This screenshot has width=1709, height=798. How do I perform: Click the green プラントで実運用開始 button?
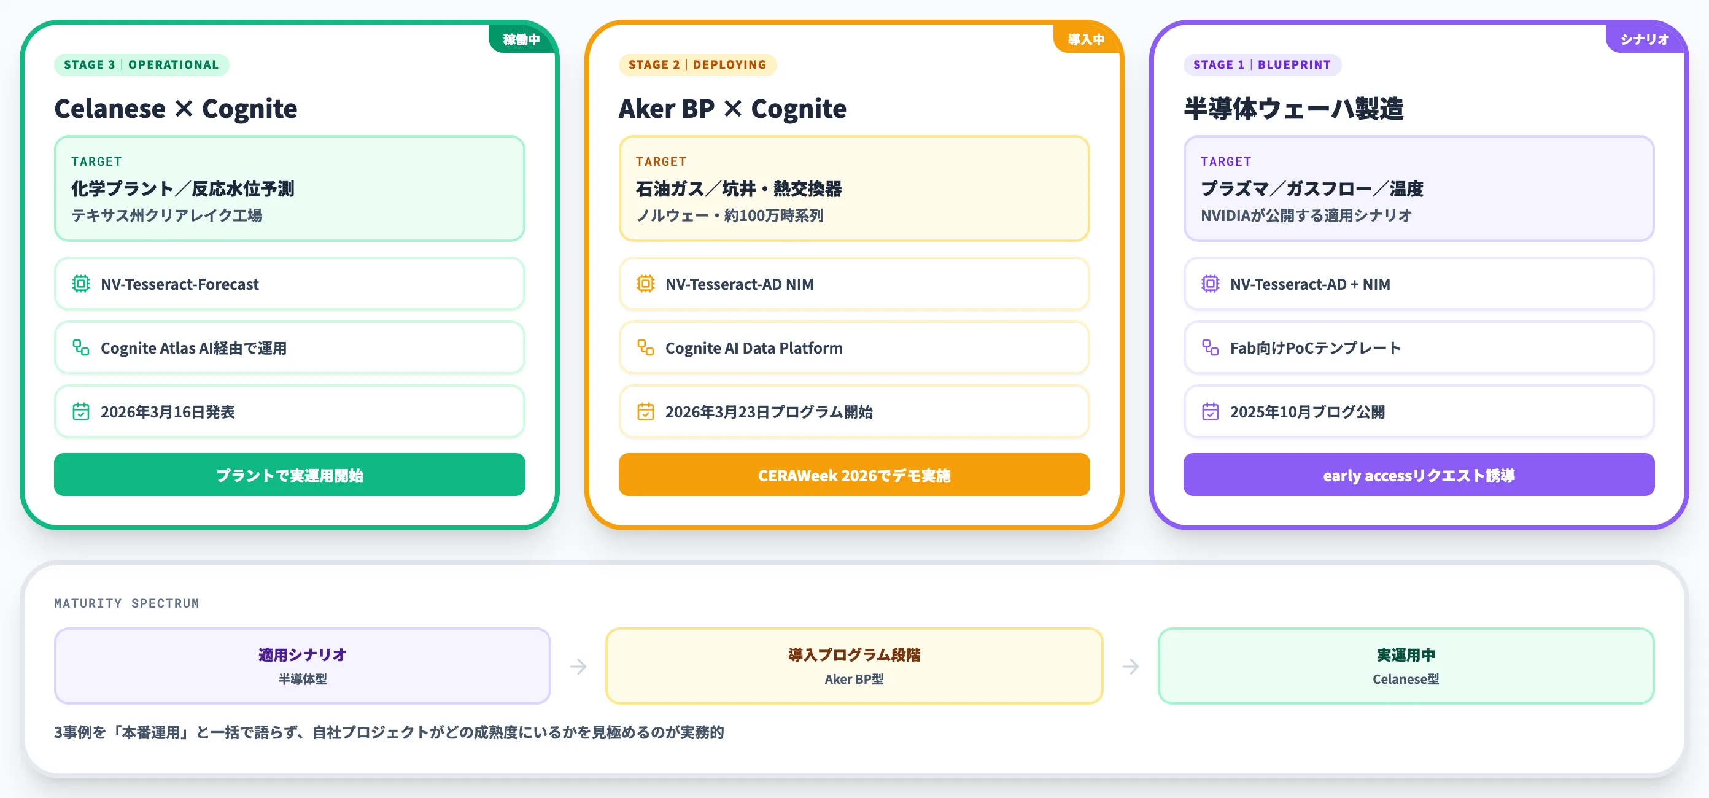click(289, 475)
